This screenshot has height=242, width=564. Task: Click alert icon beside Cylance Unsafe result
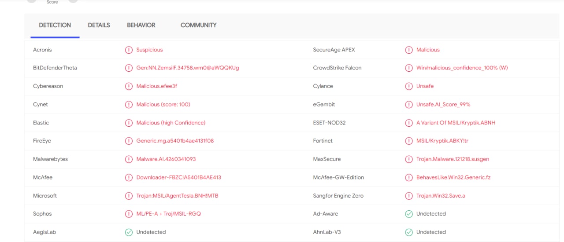pyautogui.click(x=409, y=86)
